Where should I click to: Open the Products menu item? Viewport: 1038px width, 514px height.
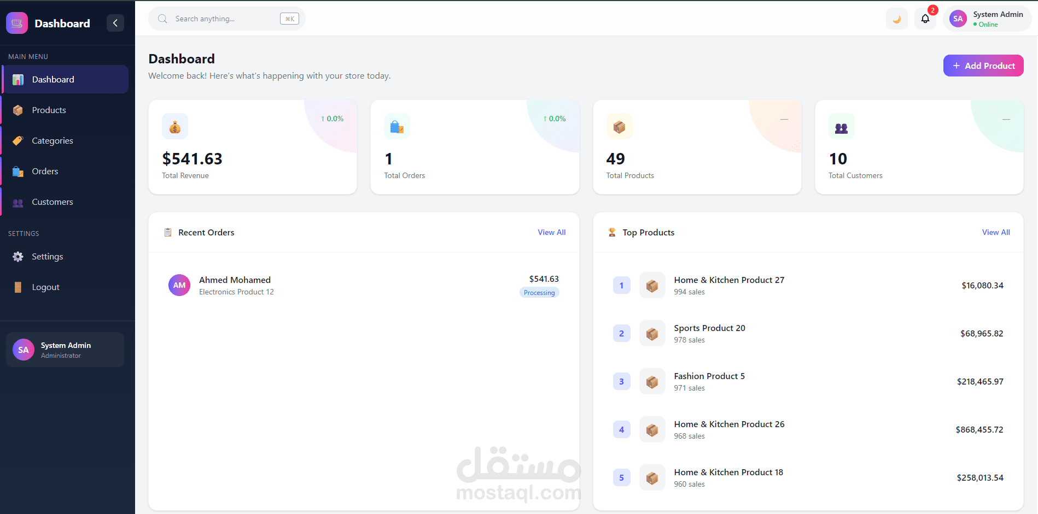click(66, 110)
